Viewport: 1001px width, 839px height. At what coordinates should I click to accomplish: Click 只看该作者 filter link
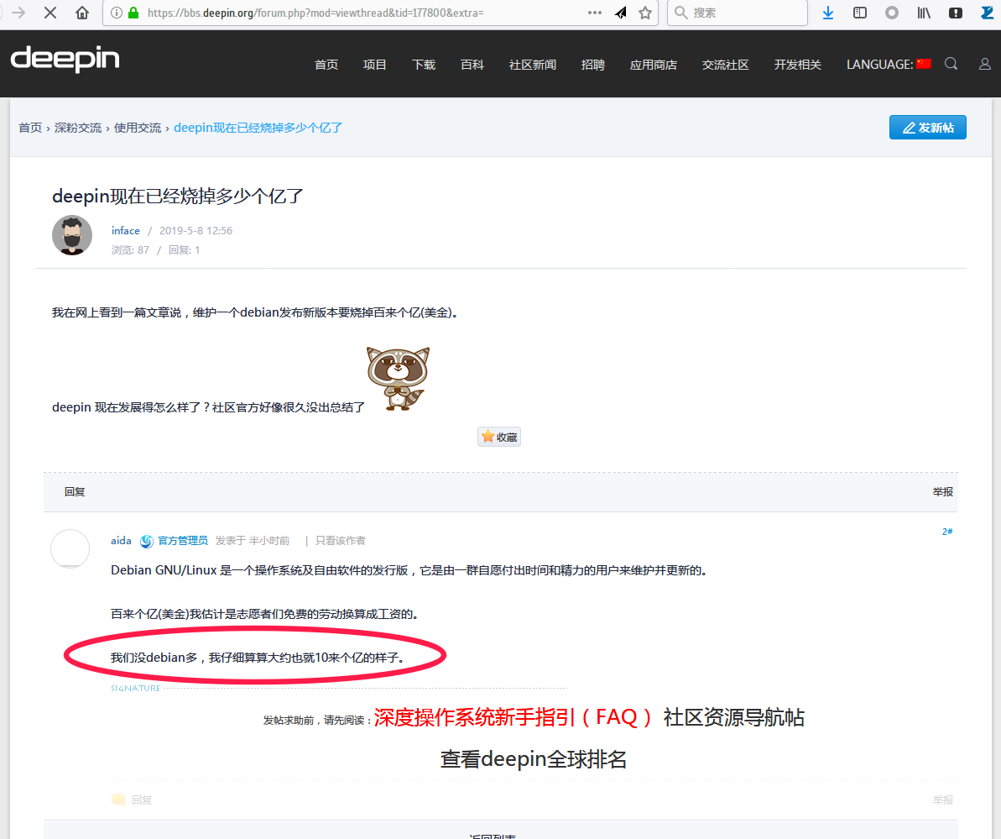pos(341,541)
